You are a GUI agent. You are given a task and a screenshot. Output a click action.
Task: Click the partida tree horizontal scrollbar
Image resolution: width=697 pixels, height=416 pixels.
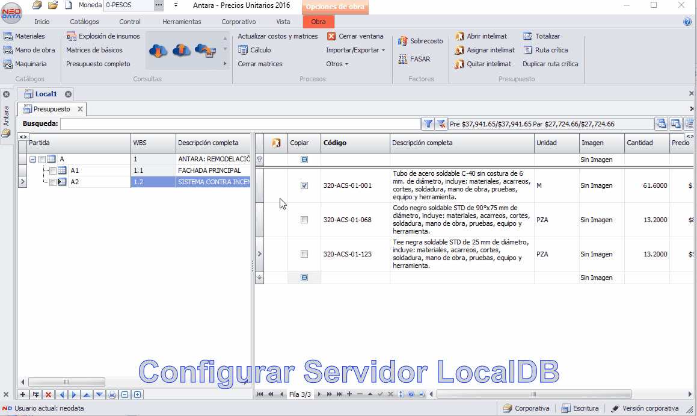67,382
